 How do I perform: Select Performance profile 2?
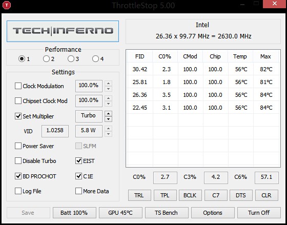click(46, 59)
